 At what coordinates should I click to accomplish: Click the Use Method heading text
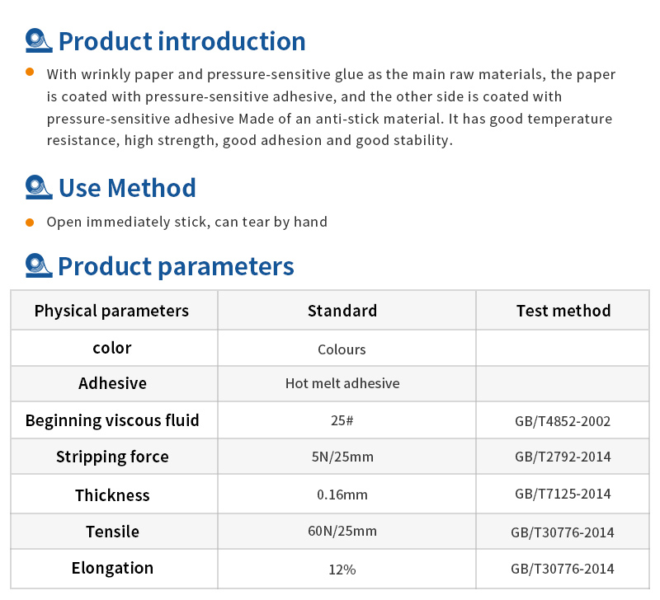(127, 188)
